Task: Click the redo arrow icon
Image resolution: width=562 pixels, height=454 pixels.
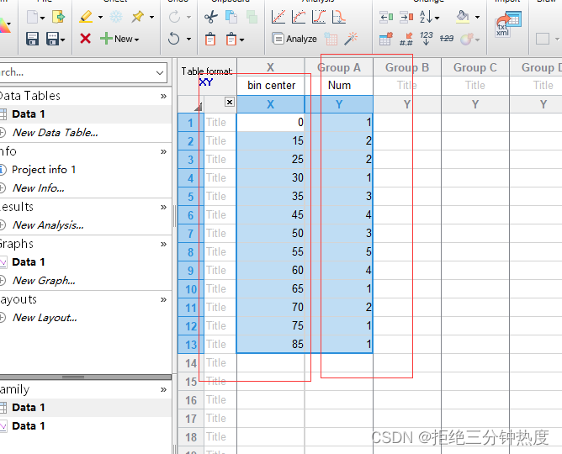Action: (174, 17)
